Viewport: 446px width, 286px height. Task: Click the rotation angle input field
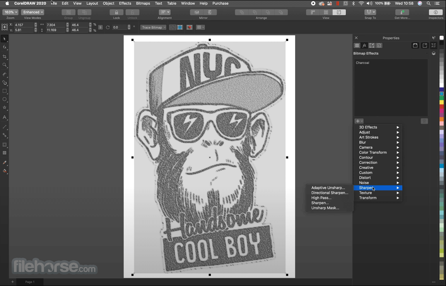coord(119,27)
